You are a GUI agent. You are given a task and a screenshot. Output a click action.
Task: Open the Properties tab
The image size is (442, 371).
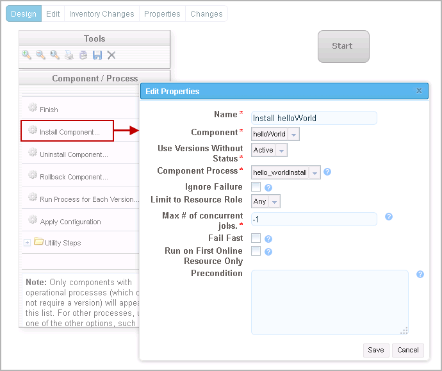click(162, 14)
